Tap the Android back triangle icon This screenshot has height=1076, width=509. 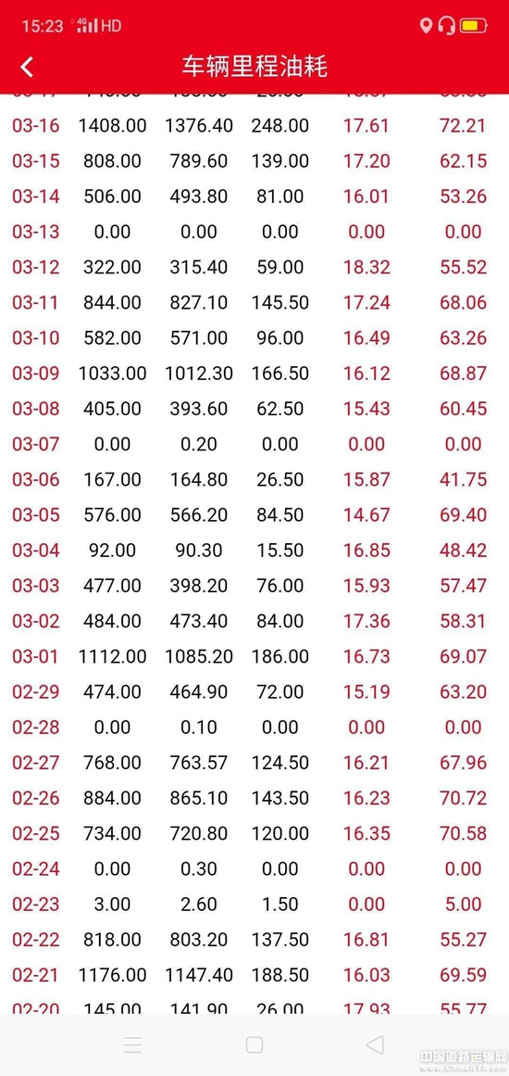point(375,1045)
